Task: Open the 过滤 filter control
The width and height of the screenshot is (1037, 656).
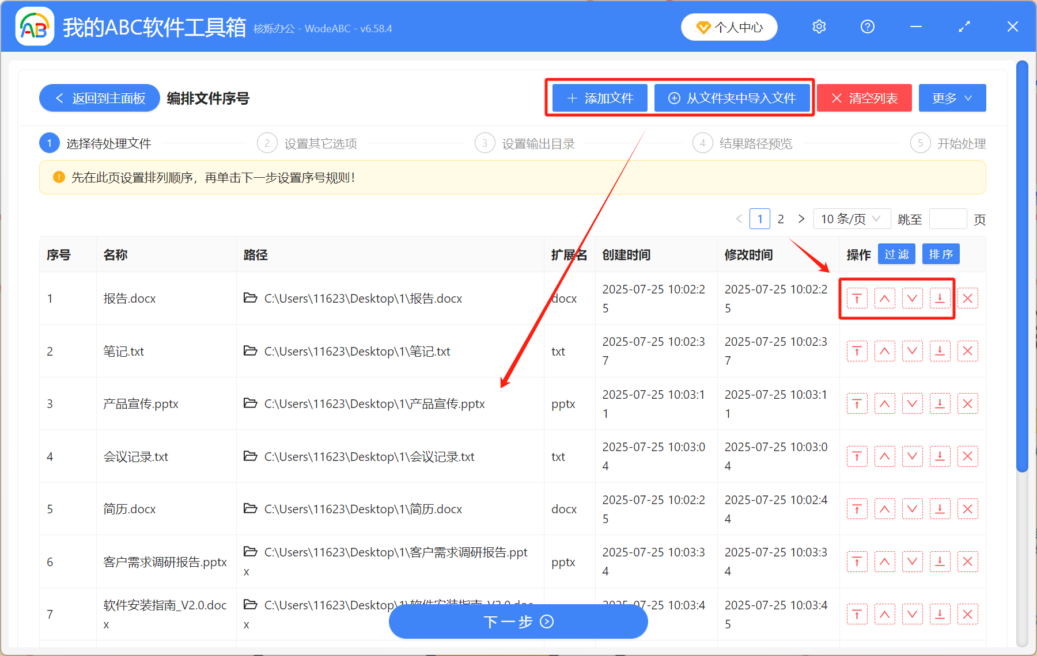Action: coord(896,254)
